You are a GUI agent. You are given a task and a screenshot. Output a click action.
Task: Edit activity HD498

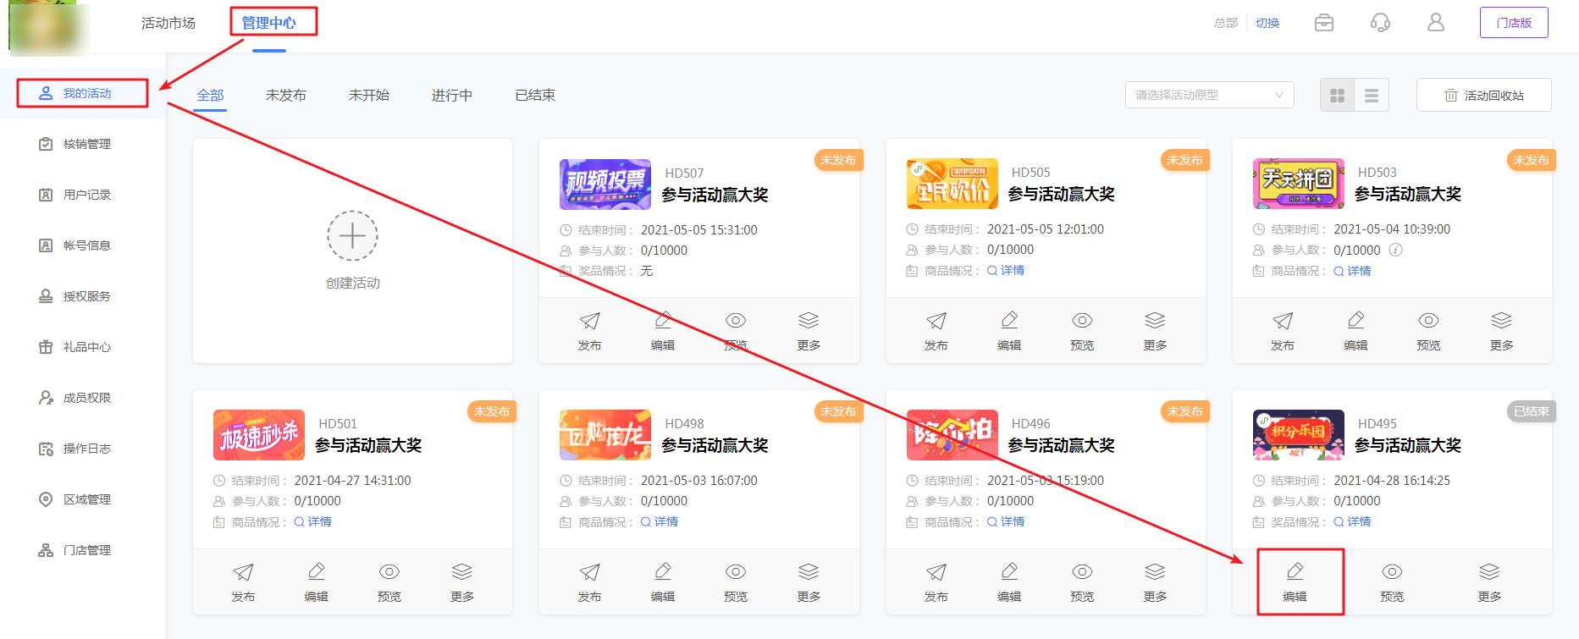663,582
